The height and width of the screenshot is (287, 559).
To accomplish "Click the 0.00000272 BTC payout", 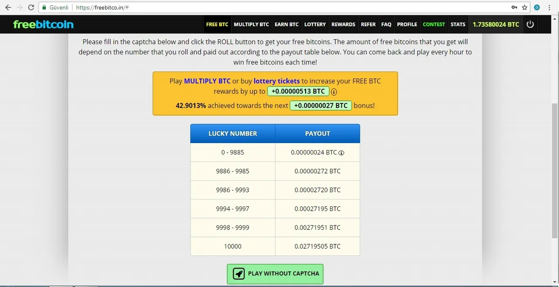I will 317,171.
